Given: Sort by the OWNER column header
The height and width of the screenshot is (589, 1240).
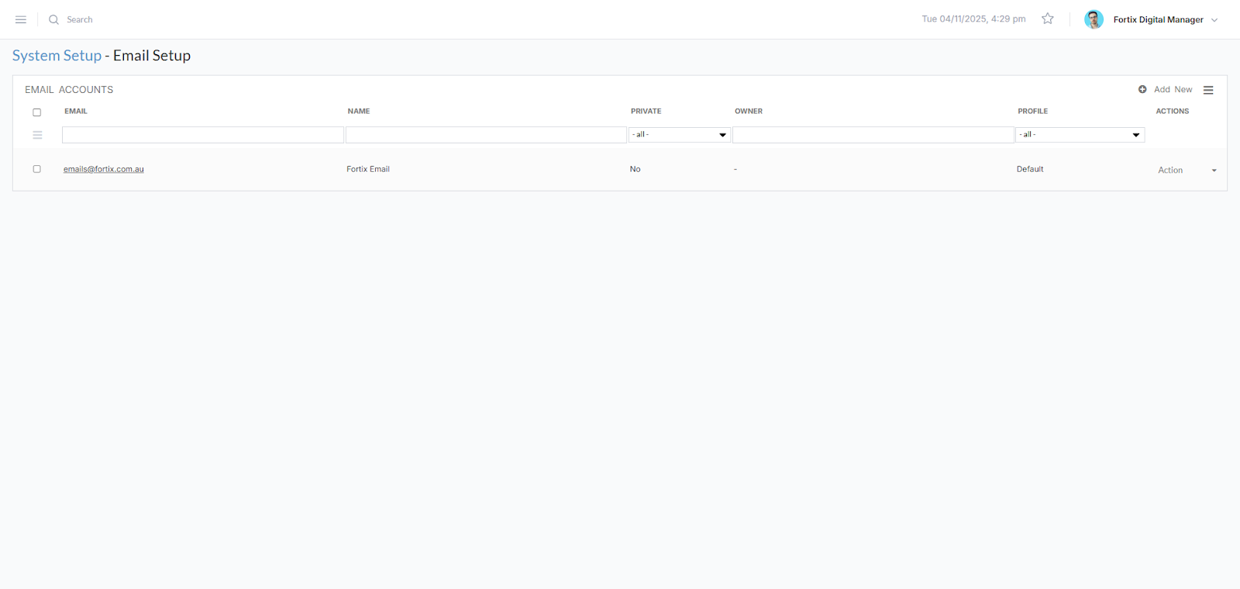Looking at the screenshot, I should click(749, 112).
